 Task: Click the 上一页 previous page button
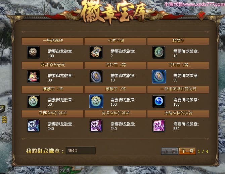[x=170, y=151]
